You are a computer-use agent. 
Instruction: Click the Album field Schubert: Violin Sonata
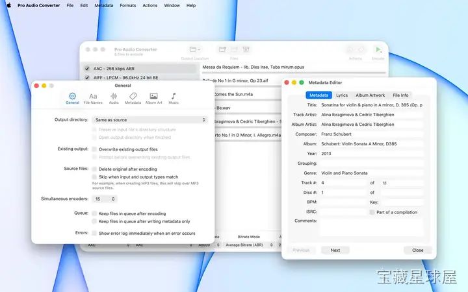(372, 143)
